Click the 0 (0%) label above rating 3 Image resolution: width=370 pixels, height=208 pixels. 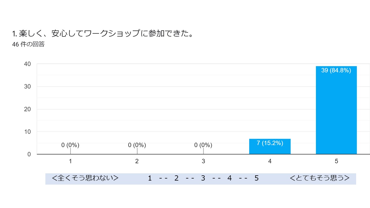coord(203,145)
